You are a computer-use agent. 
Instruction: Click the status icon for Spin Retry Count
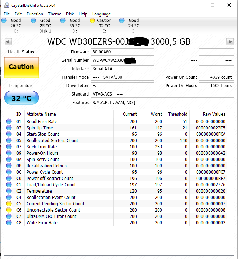9,160
